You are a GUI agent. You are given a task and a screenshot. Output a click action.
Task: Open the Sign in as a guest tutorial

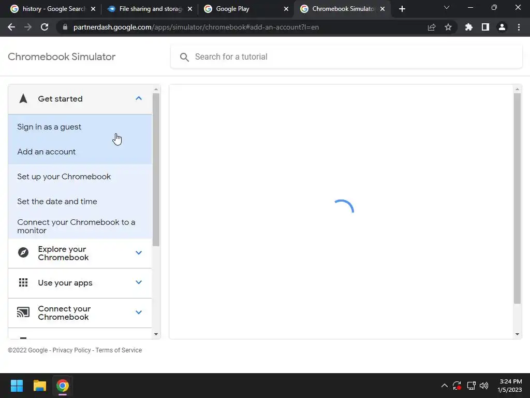click(80, 127)
